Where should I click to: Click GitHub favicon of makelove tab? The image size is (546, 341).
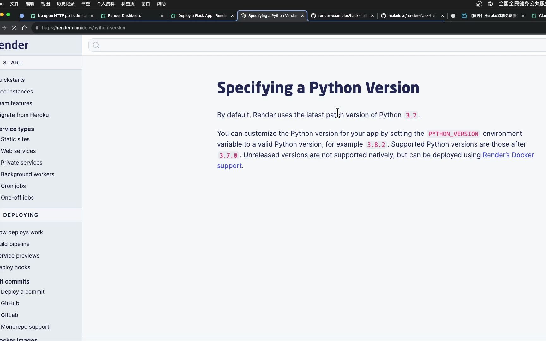click(x=384, y=16)
